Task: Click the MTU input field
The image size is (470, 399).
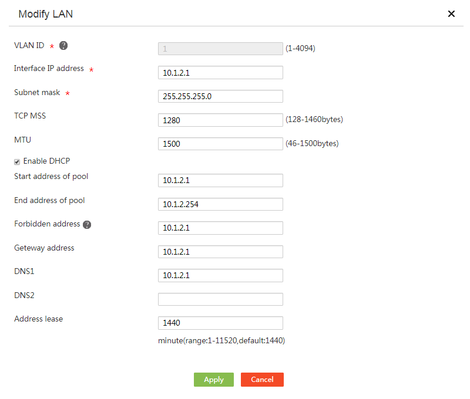Action: 220,144
